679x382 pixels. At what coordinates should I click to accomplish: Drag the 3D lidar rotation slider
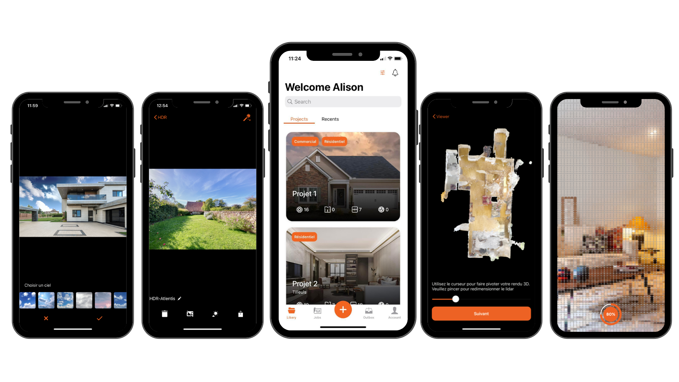[x=455, y=299]
